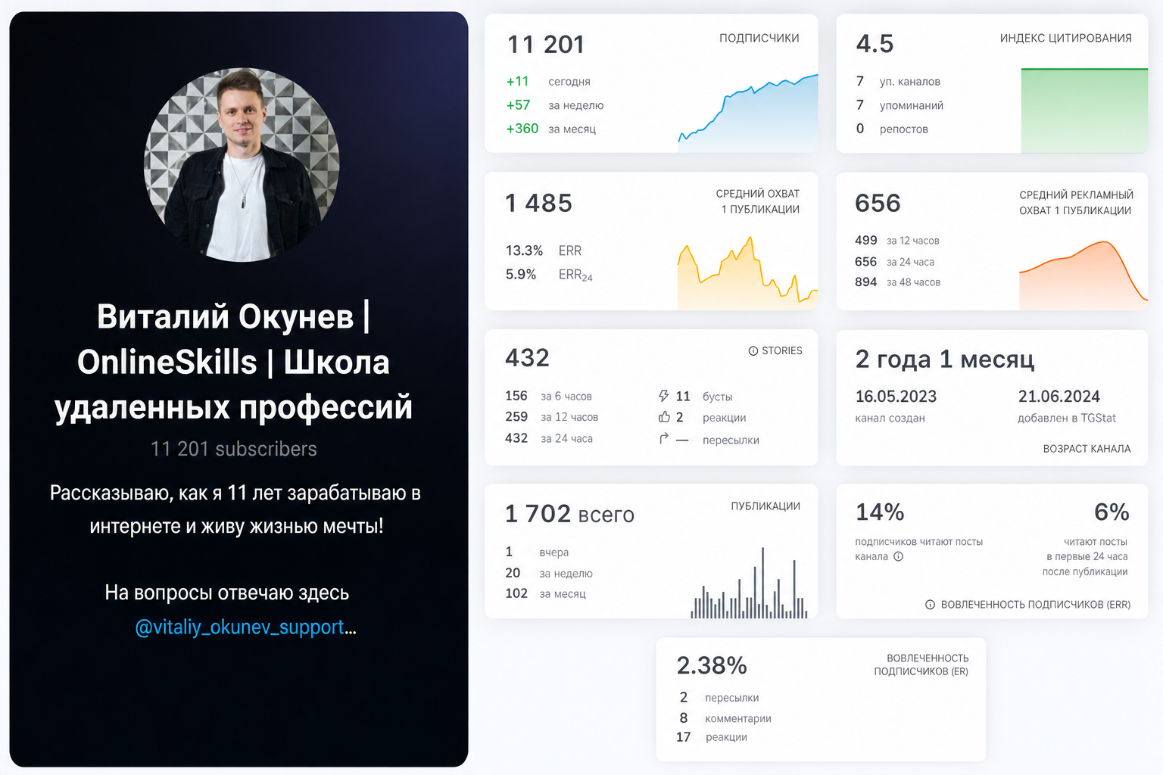
Task: Click the yellow average reach chart
Action: click(x=748, y=272)
